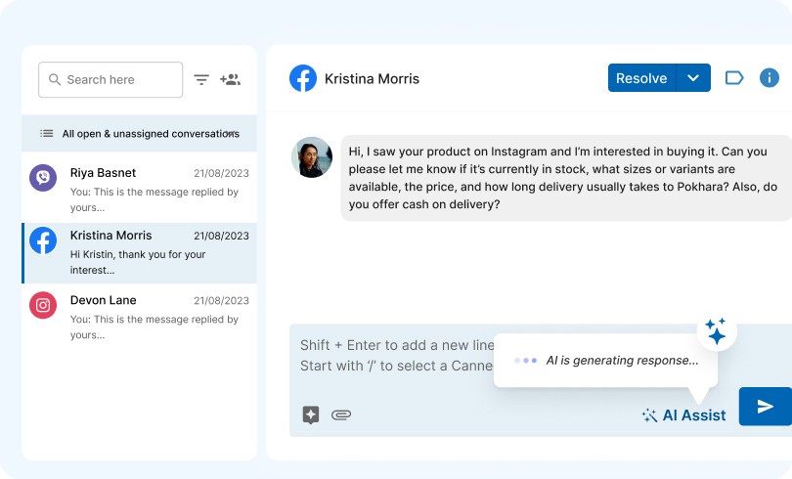Open the label tag icon in header
Viewport: 792px width, 479px height.
point(734,78)
